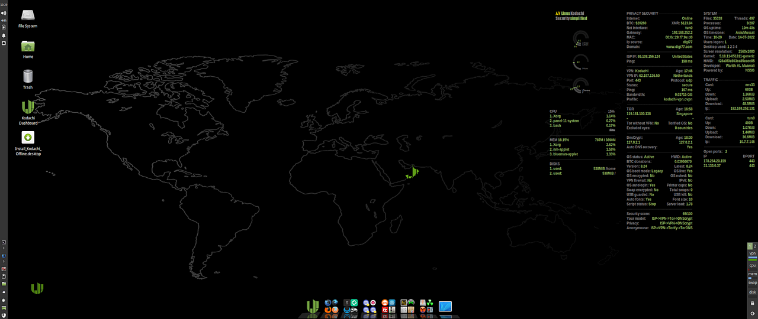This screenshot has height=319, width=758.
Task: Click the '5.18.11-051811-generic' kernel text
Action: point(736,56)
